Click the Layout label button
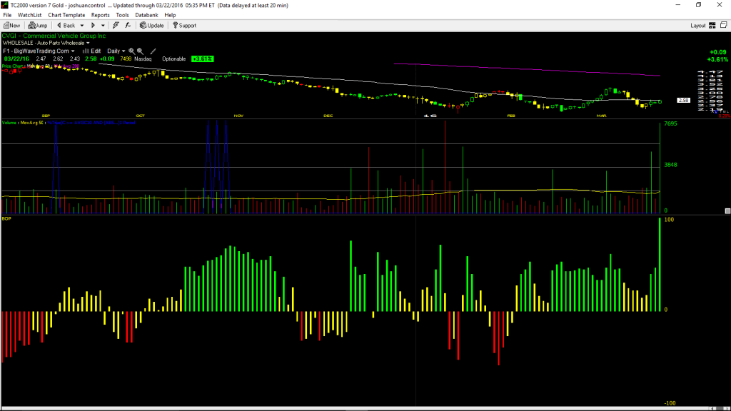Image resolution: width=731 pixels, height=411 pixels. (698, 26)
